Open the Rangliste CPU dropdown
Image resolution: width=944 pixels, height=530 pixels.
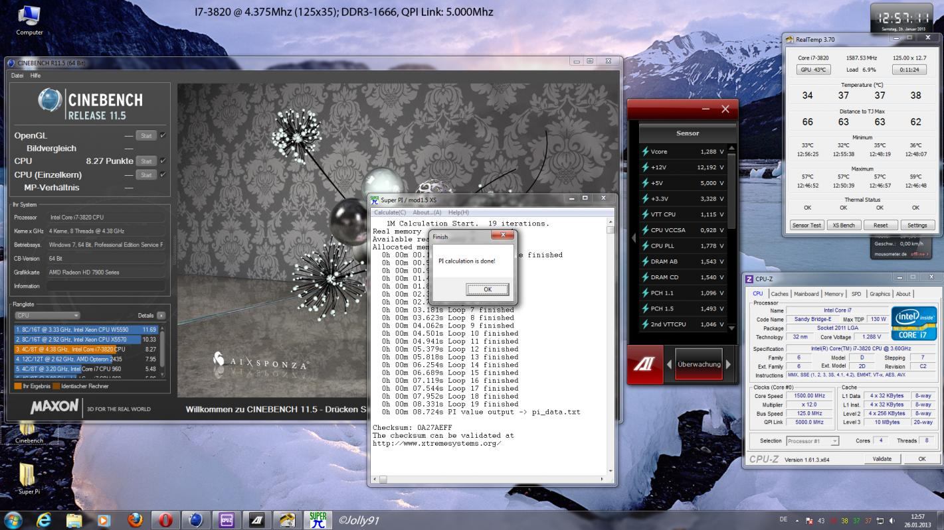point(47,315)
